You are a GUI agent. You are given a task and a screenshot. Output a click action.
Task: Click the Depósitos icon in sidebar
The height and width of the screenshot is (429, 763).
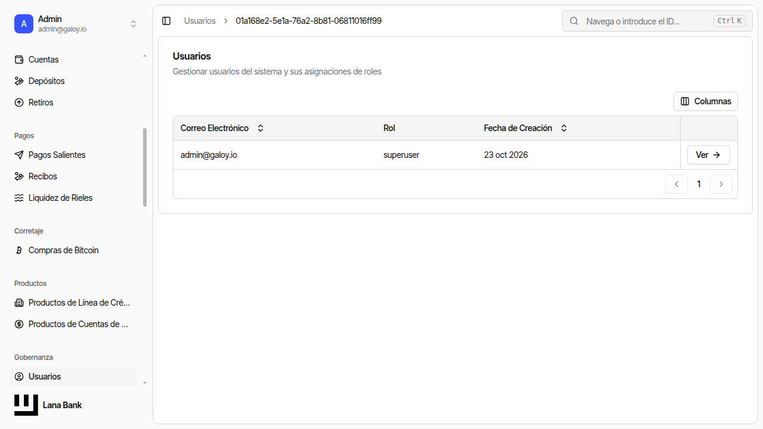pos(18,81)
